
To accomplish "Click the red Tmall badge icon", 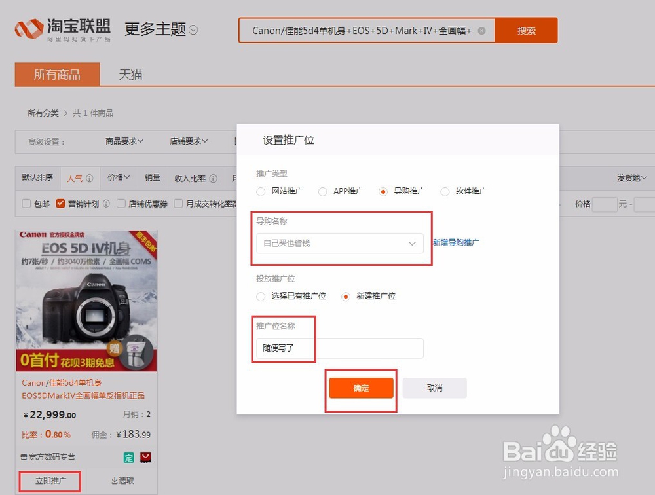I will (145, 458).
